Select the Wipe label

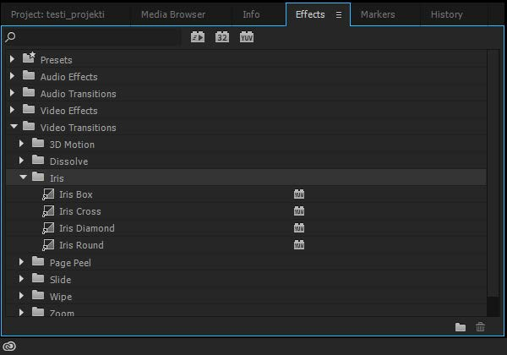pyautogui.click(x=61, y=297)
